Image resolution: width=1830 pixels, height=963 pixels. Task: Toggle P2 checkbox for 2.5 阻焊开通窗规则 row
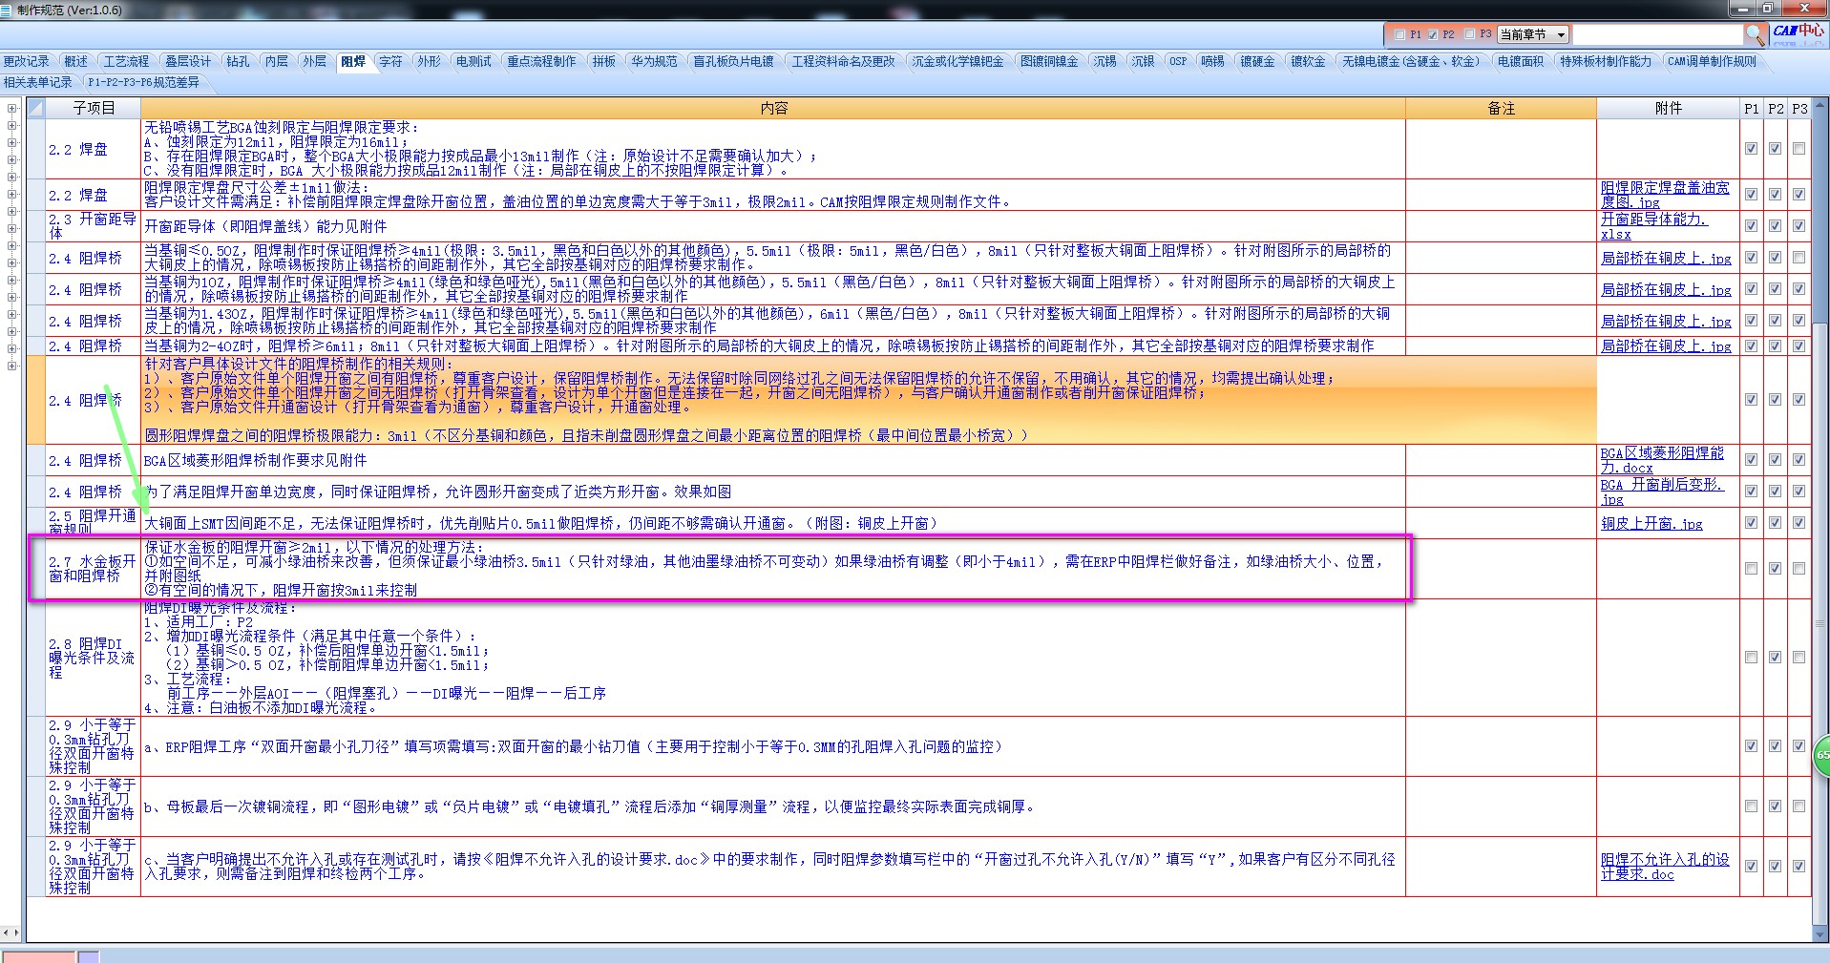click(1775, 523)
